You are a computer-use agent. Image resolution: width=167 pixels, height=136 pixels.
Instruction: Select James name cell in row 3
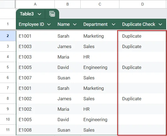(x=68, y=46)
